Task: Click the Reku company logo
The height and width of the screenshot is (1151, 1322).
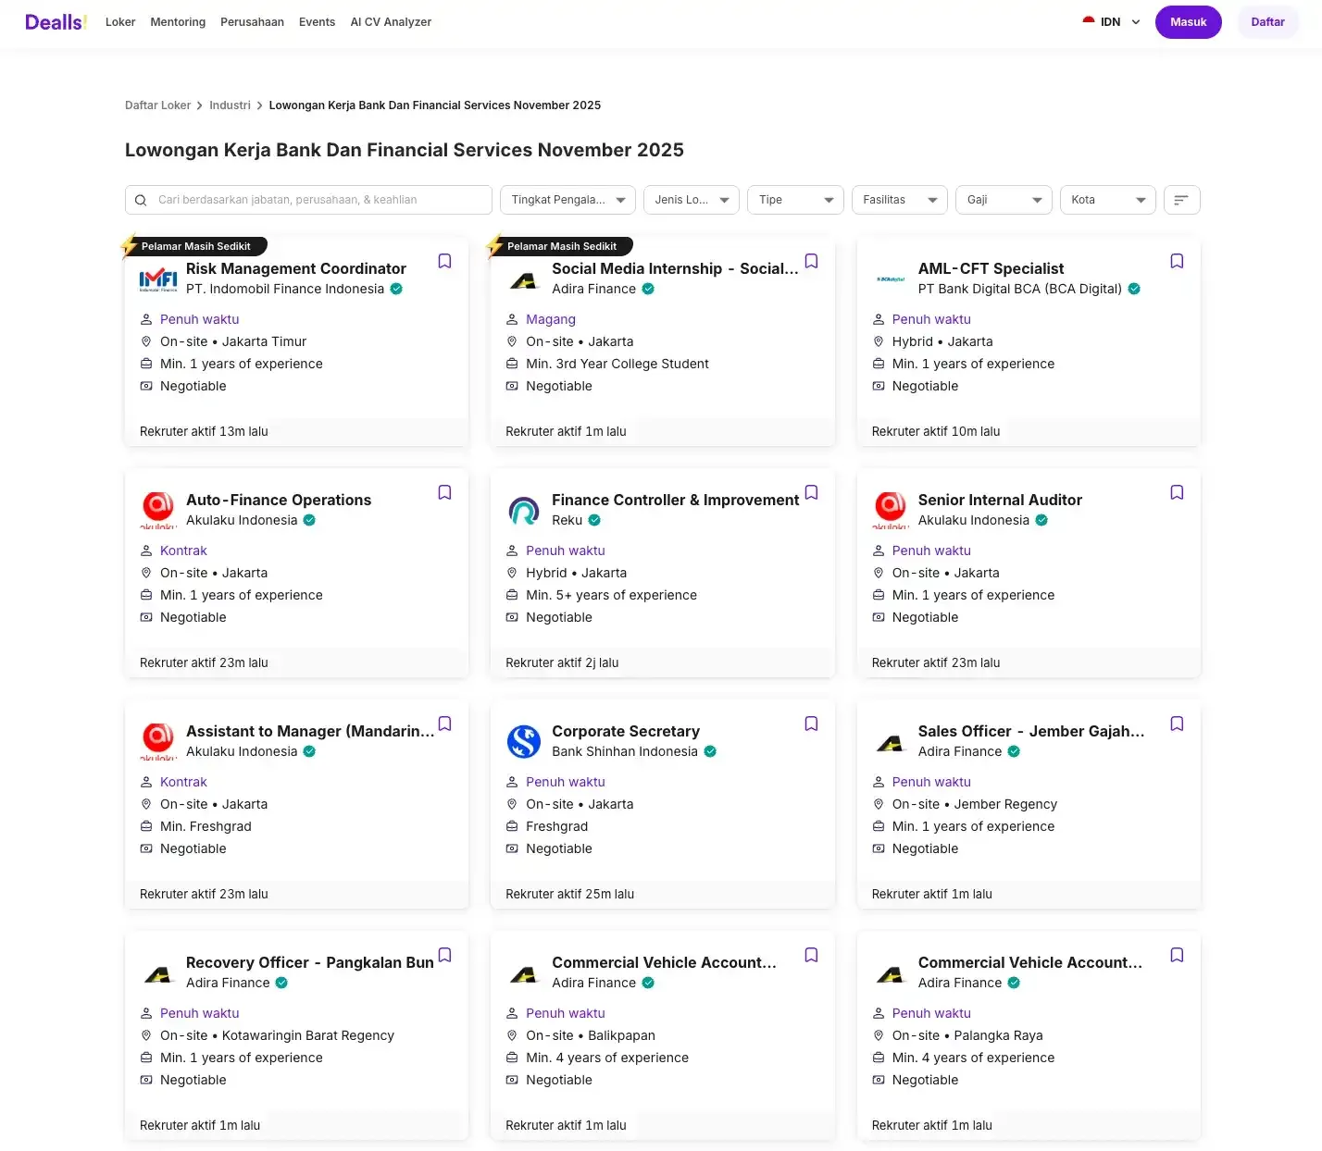Action: [524, 510]
